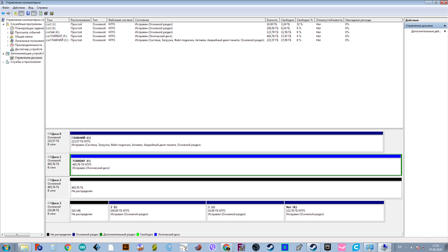Toggle the action pane show/hide toolbar button
Image resolution: width=448 pixels, height=252 pixels.
(x=34, y=13)
